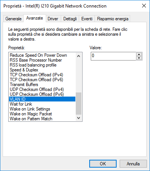Open the Risparmio energia tab

coord(112,19)
